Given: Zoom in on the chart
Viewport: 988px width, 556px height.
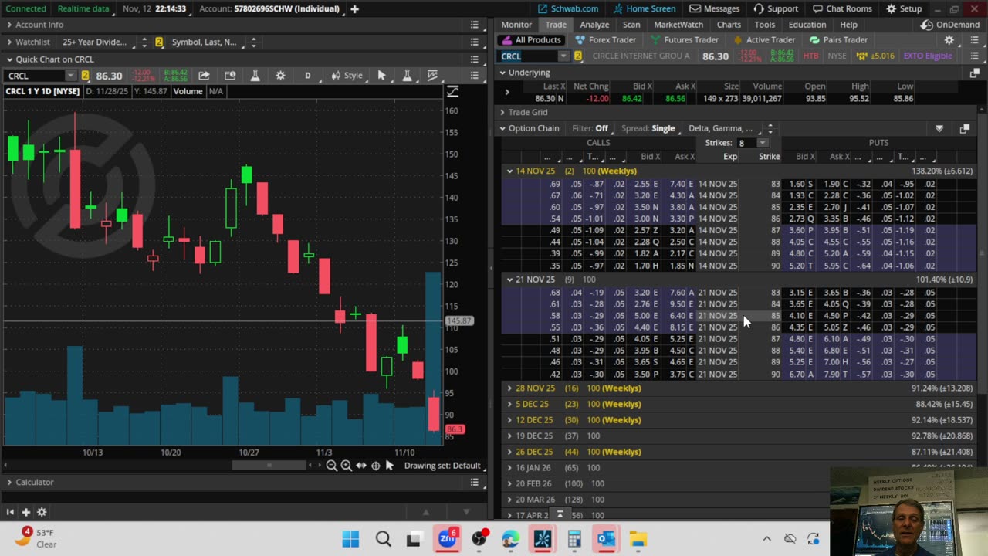Looking at the screenshot, I should coord(347,466).
